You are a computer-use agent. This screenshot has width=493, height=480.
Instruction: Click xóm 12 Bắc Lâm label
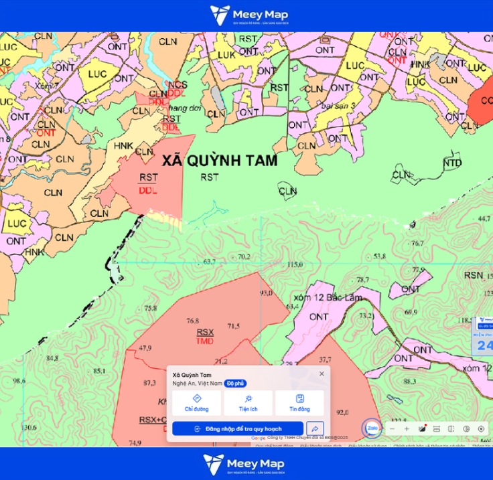pyautogui.click(x=328, y=297)
